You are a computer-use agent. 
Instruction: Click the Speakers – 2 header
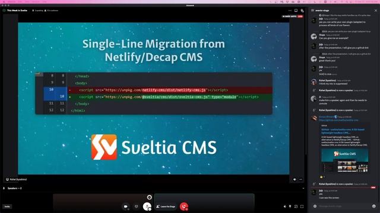(14, 188)
